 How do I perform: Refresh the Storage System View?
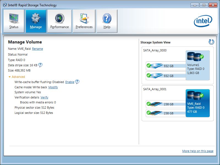click(211, 42)
